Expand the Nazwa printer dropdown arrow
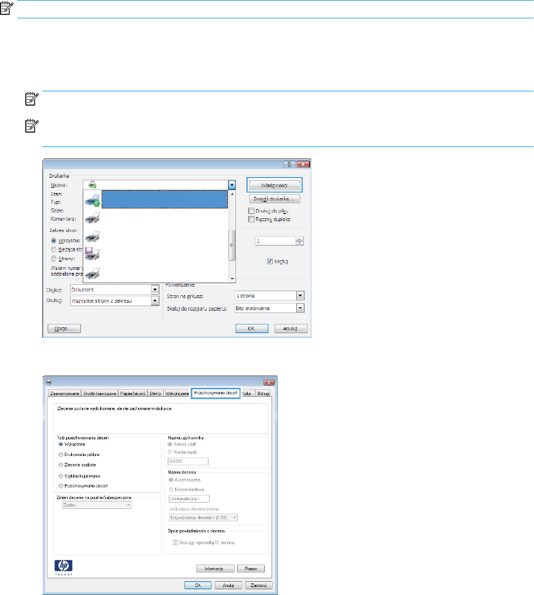Screen dimensions: 534x595 pyautogui.click(x=232, y=185)
